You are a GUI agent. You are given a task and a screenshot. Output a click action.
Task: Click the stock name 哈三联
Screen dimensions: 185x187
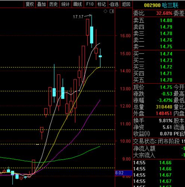point(170,5)
